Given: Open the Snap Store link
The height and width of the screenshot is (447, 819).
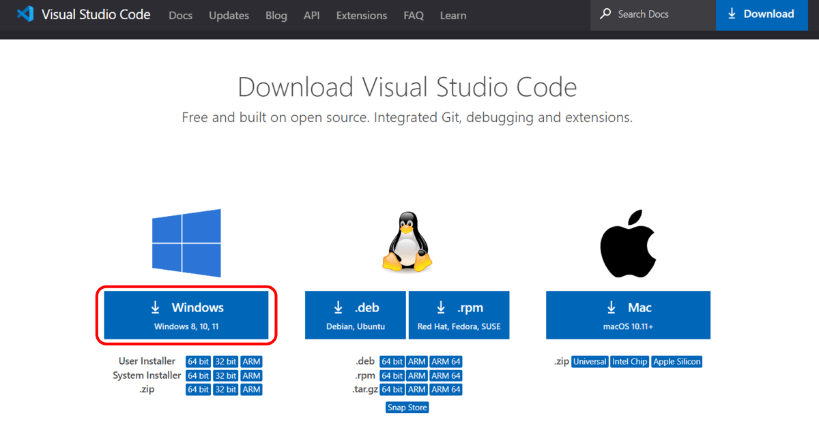Looking at the screenshot, I should click(x=407, y=407).
